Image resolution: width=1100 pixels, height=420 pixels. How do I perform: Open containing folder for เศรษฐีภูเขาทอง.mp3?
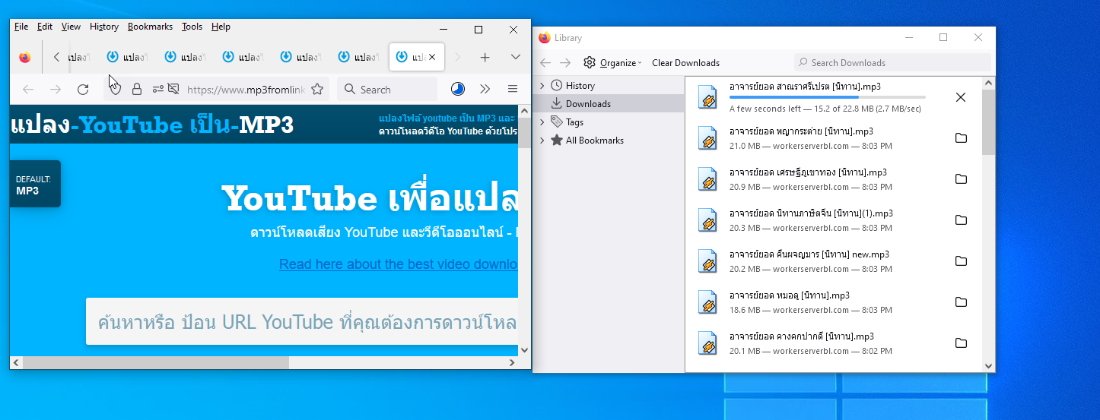tap(961, 179)
